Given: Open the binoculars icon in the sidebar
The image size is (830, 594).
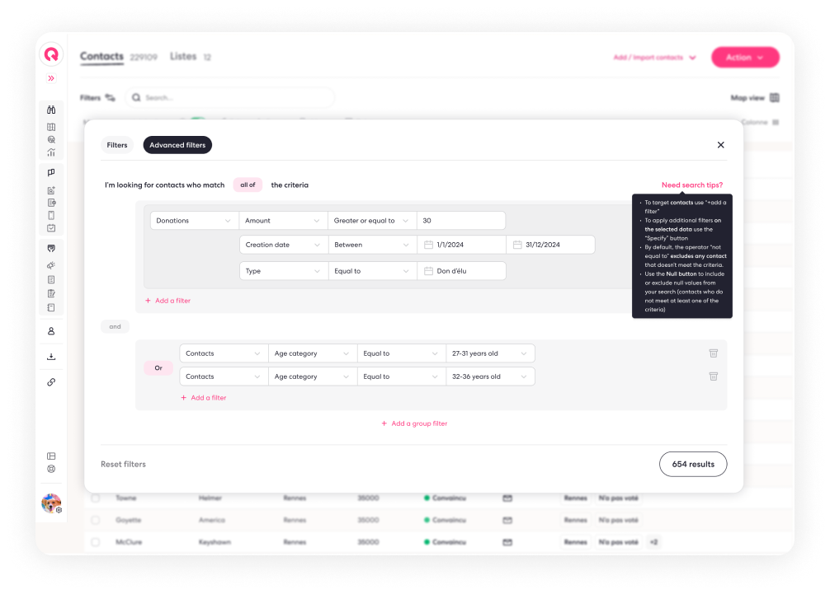Looking at the screenshot, I should [x=51, y=110].
